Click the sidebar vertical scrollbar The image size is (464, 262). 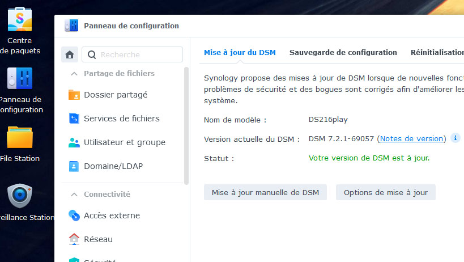186,126
